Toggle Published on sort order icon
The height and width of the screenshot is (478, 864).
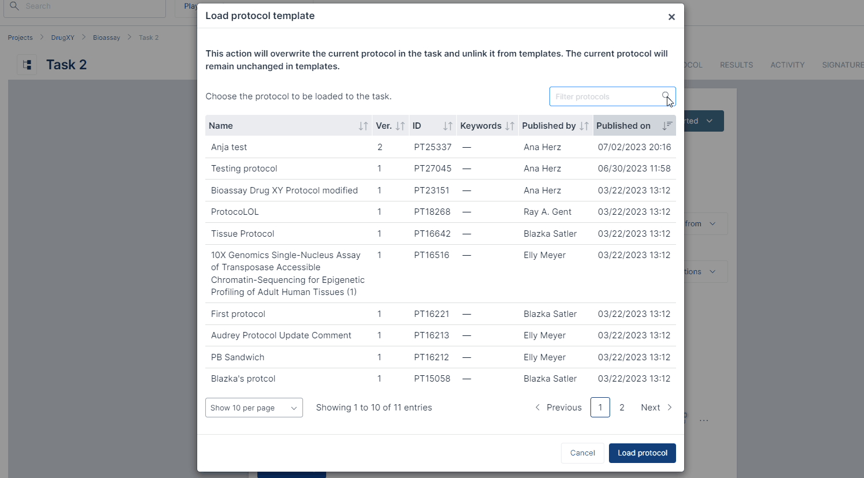click(x=667, y=126)
